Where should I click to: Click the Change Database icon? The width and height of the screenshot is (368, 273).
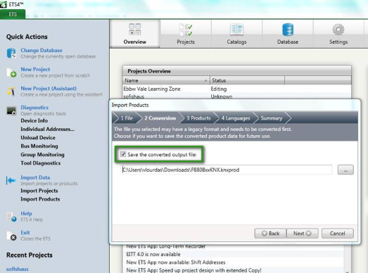(11, 53)
